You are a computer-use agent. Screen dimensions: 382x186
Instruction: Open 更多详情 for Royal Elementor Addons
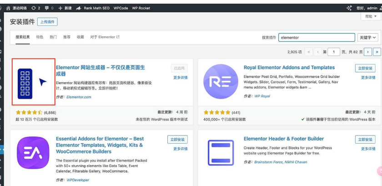(x=368, y=77)
